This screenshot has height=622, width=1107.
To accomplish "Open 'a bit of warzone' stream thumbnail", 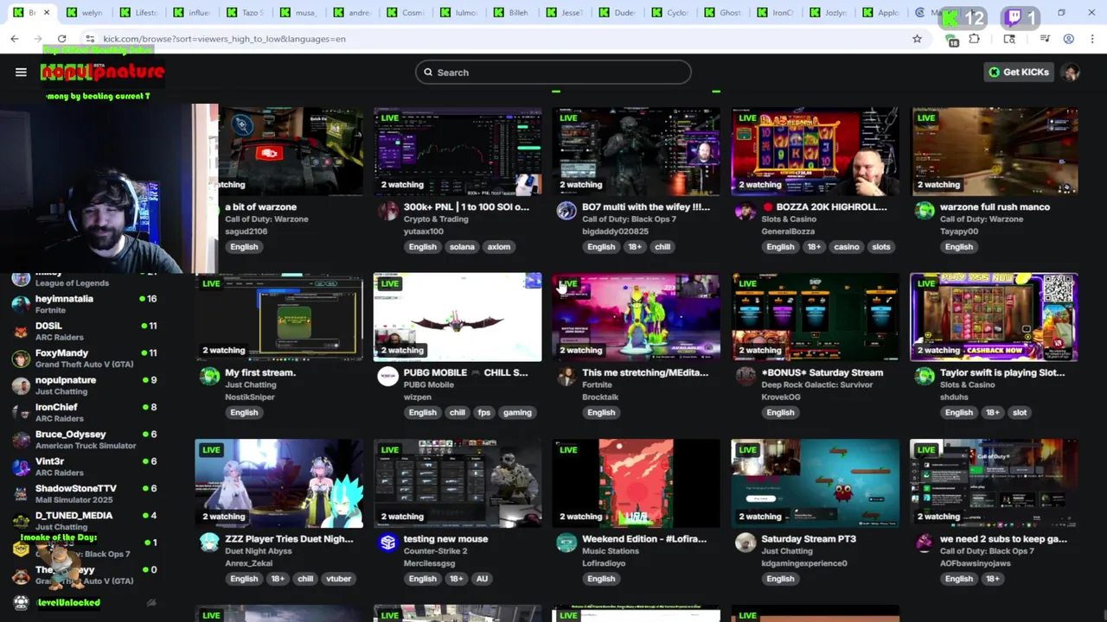I will click(x=290, y=151).
